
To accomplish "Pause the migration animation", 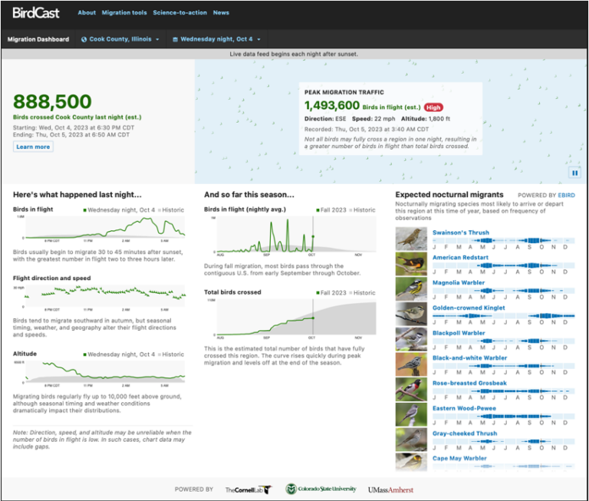I will click(x=574, y=173).
